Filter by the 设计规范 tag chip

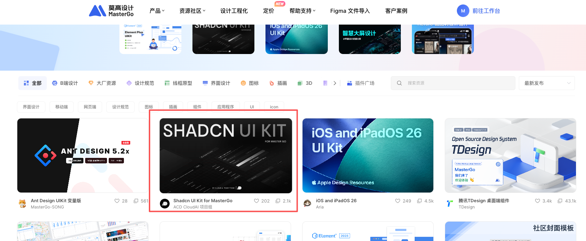click(120, 107)
